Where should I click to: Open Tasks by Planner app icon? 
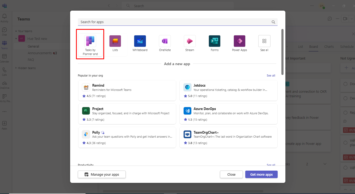pyautogui.click(x=90, y=41)
